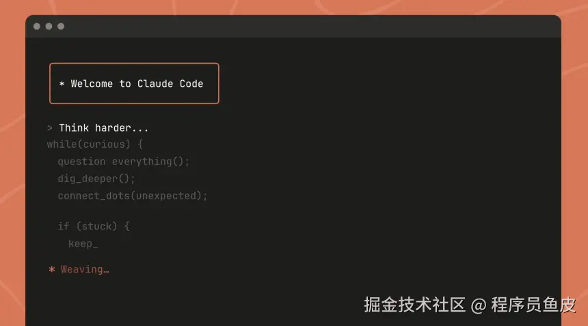The image size is (588, 326).
Task: Click the 程序员鱼皮 author watermark
Action: point(533,304)
